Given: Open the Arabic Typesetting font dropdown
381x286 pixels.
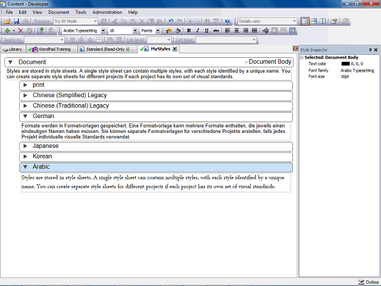Looking at the screenshot, I should pos(103,30).
